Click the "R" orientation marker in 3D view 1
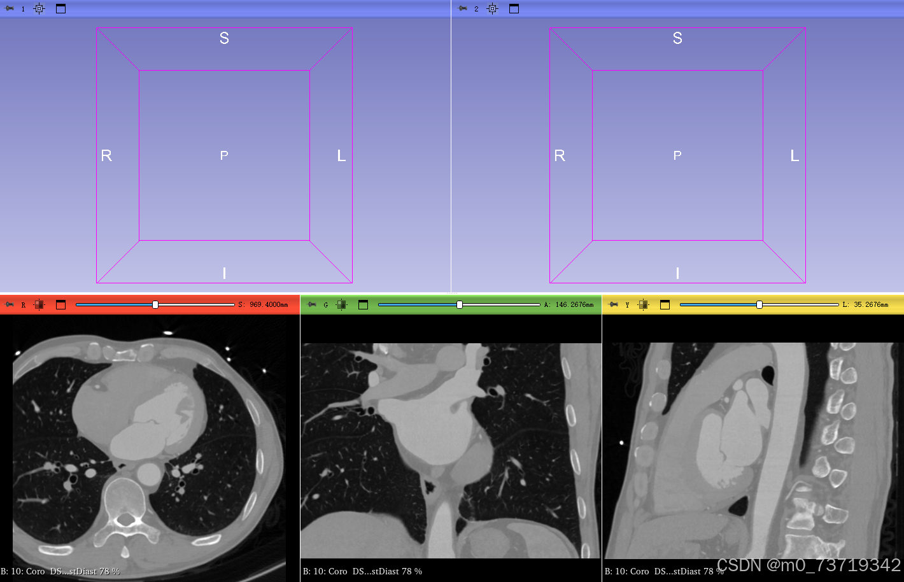 click(106, 155)
